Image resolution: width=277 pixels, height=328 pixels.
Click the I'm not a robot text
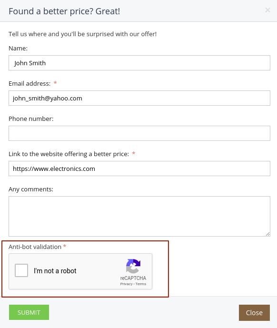click(x=55, y=271)
